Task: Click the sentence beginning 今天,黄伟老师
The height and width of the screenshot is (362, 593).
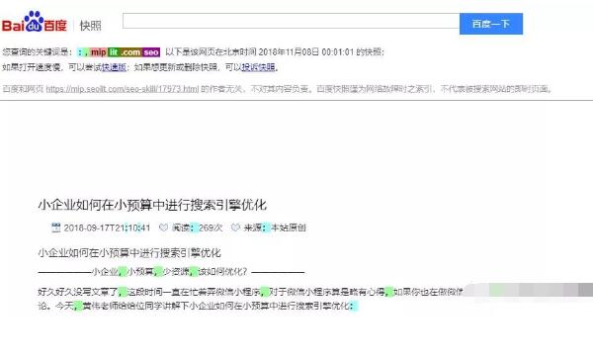Action: coord(207,306)
